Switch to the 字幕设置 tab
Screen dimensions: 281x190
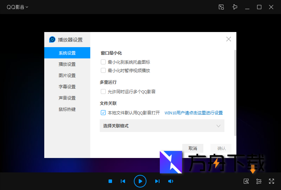tap(67, 87)
